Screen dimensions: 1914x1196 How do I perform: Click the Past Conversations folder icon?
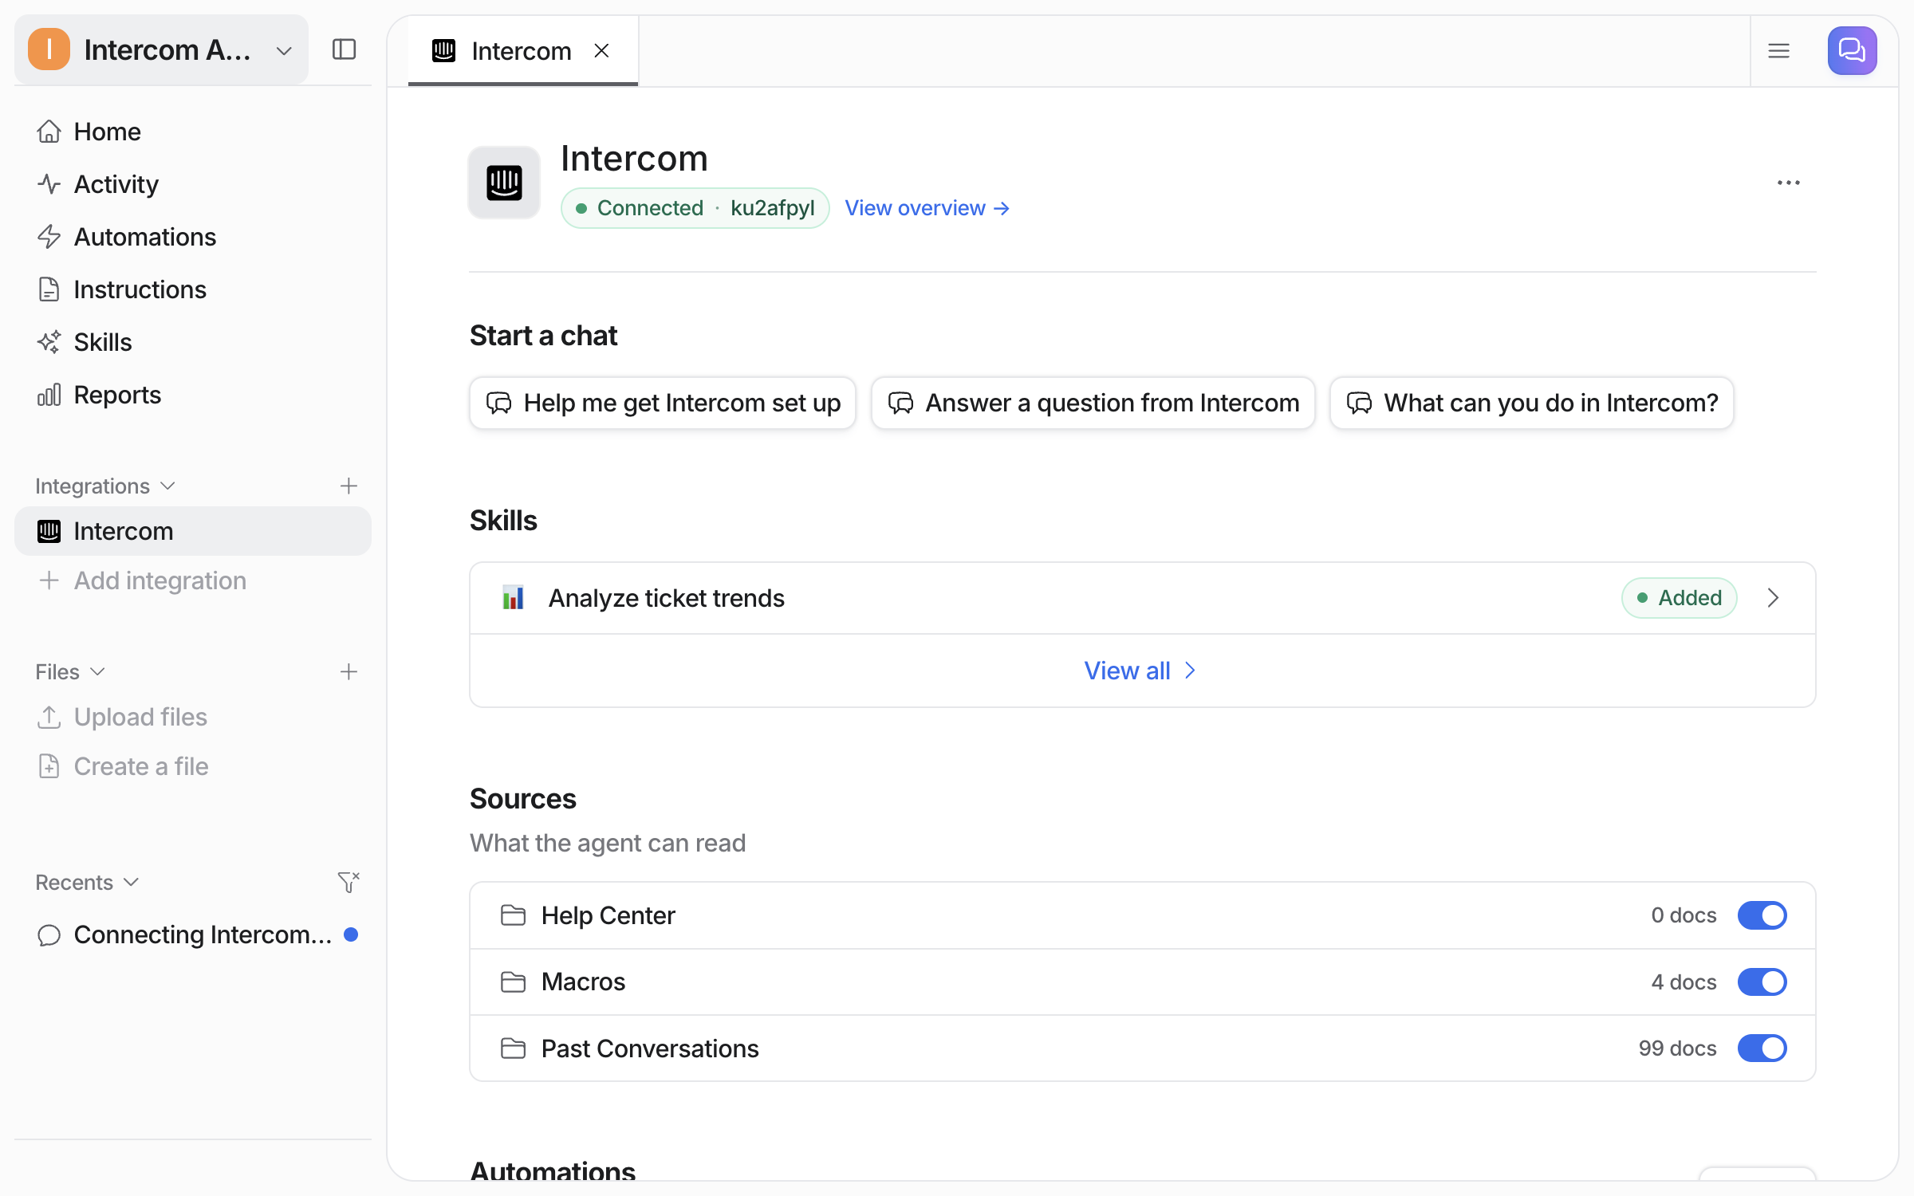tap(513, 1048)
